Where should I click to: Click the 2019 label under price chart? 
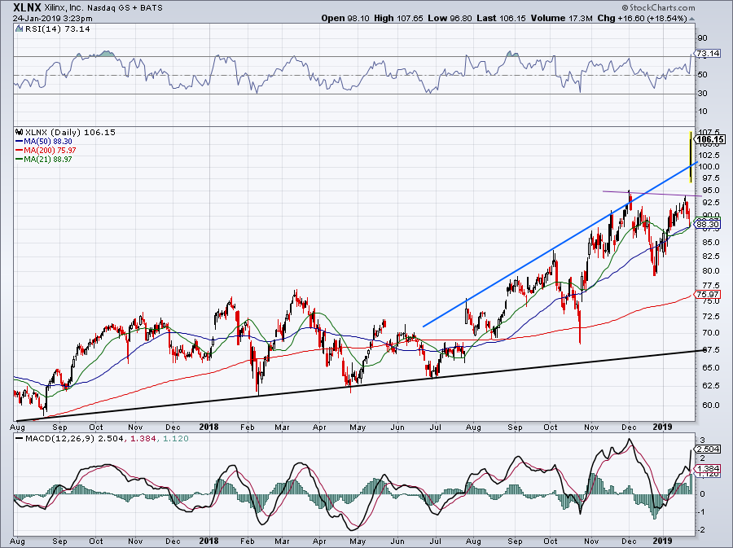[662, 427]
